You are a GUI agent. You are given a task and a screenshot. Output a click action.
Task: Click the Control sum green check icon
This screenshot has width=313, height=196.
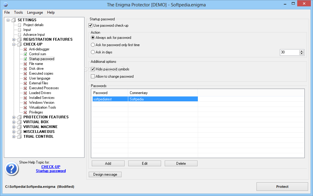click(x=25, y=54)
